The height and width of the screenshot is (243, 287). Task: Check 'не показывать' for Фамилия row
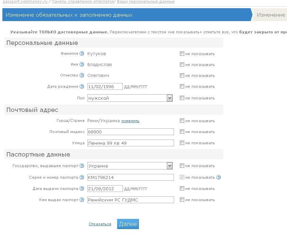(x=182, y=54)
